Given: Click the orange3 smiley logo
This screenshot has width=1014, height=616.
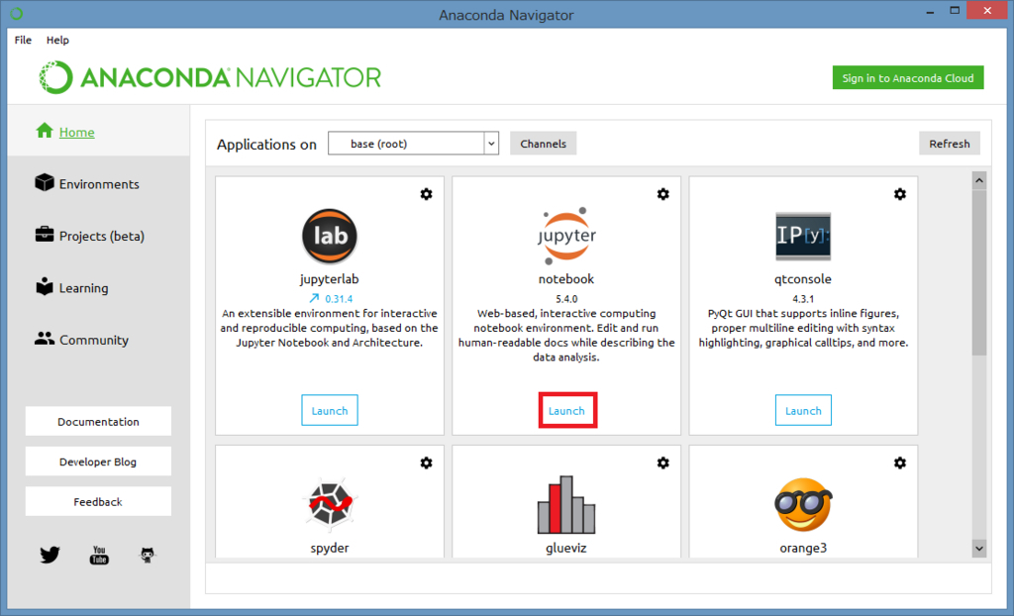Looking at the screenshot, I should point(803,505).
